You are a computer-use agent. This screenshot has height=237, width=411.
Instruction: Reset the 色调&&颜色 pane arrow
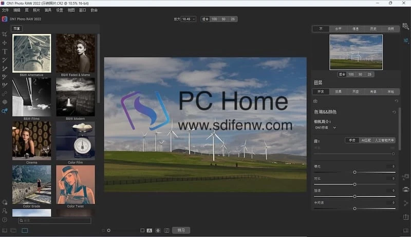[x=394, y=112]
